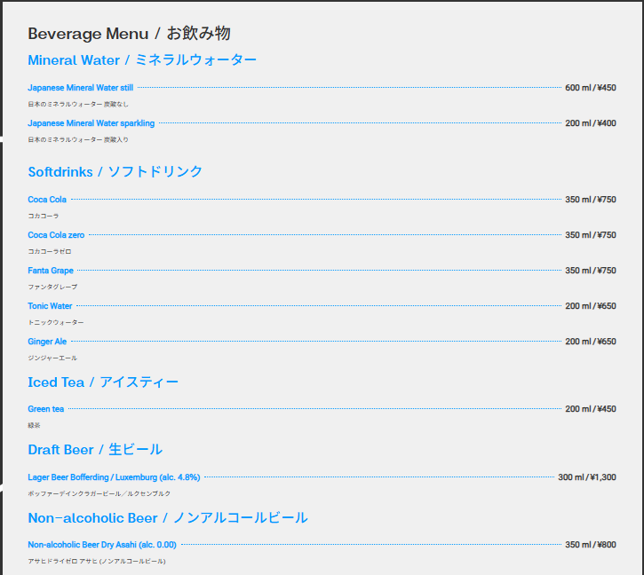This screenshot has width=644, height=575.
Task: Click the Non-alcoholic Beer section heading
Action: [x=168, y=518]
